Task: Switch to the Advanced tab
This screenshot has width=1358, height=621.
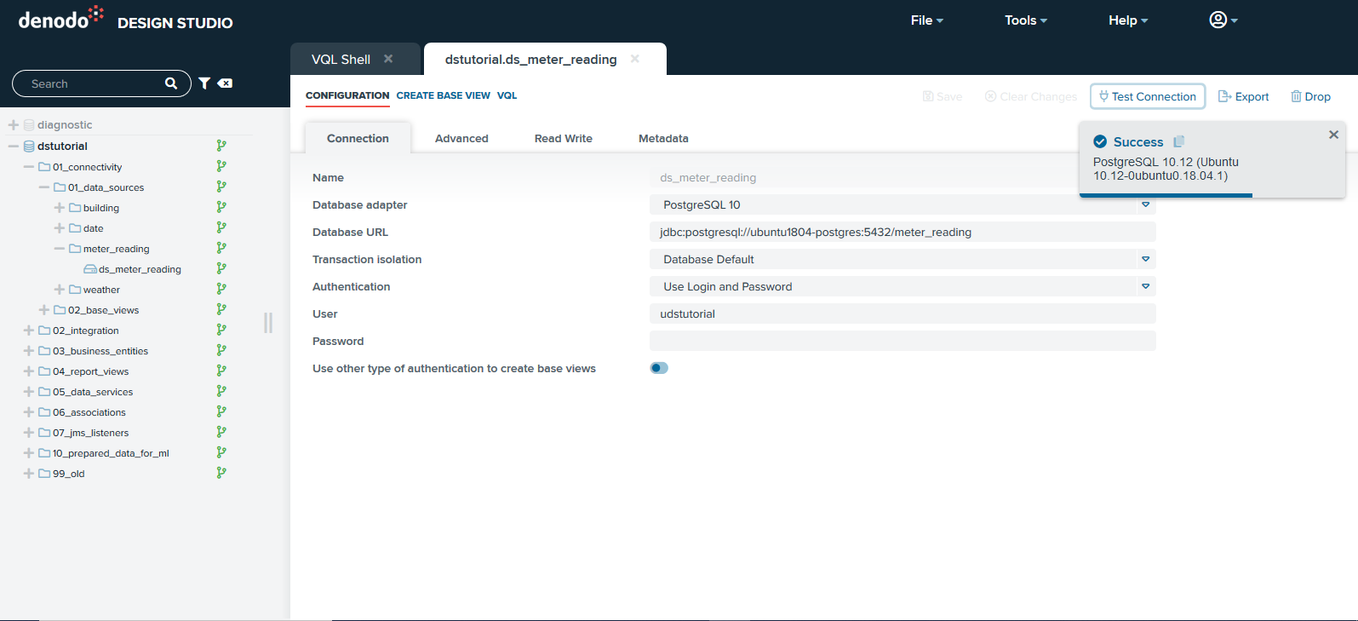Action: (461, 138)
